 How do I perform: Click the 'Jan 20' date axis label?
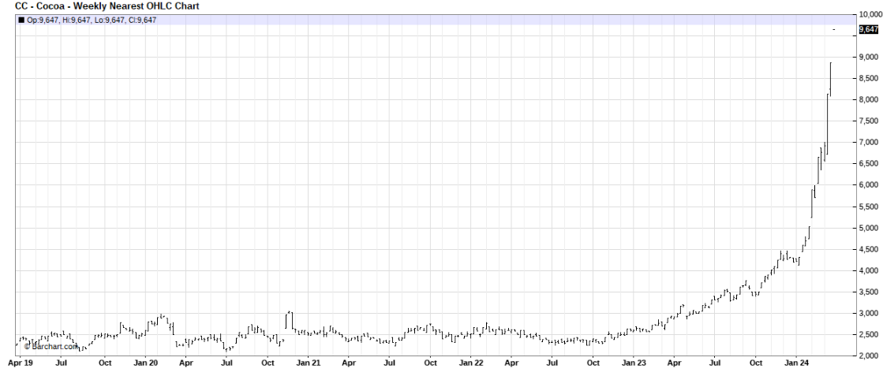(x=145, y=365)
